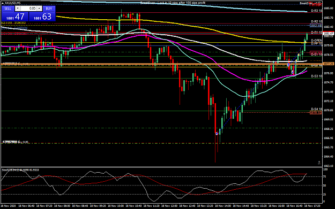
Task: Click the SELL button in one-click trading panel
Action: (x=8, y=9)
